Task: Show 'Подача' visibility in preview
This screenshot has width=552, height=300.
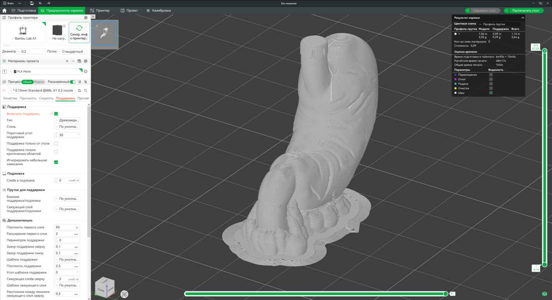Action: [491, 84]
